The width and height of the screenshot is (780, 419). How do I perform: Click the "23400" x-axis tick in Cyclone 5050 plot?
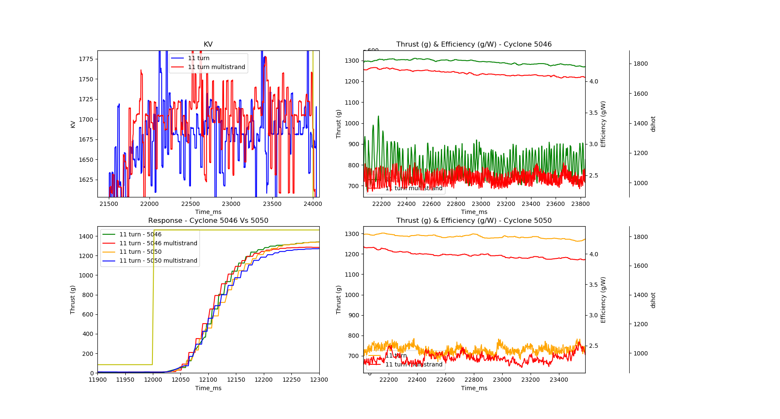[559, 380]
